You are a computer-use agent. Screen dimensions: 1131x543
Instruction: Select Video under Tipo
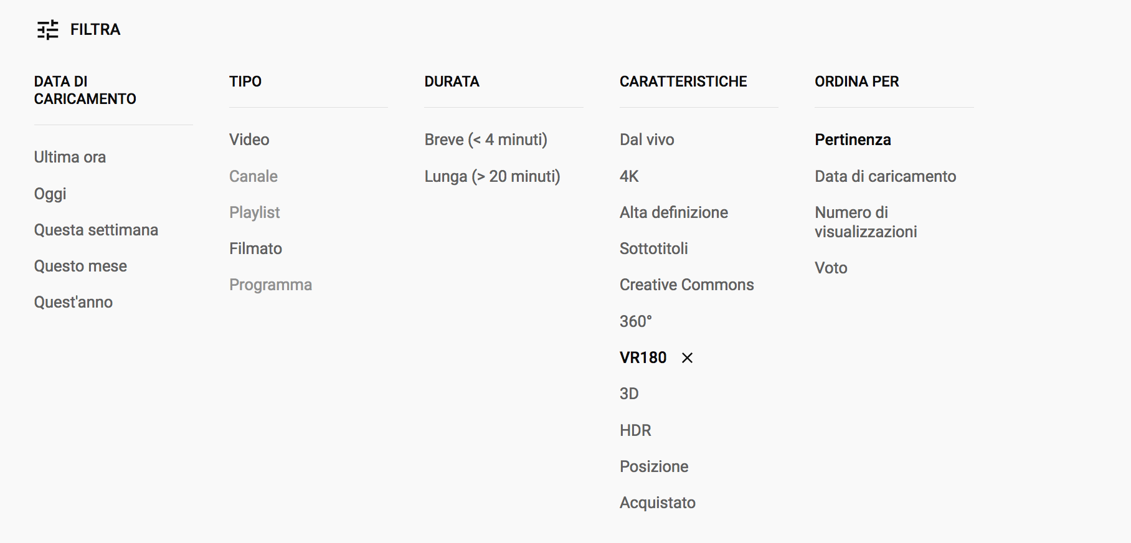(249, 139)
